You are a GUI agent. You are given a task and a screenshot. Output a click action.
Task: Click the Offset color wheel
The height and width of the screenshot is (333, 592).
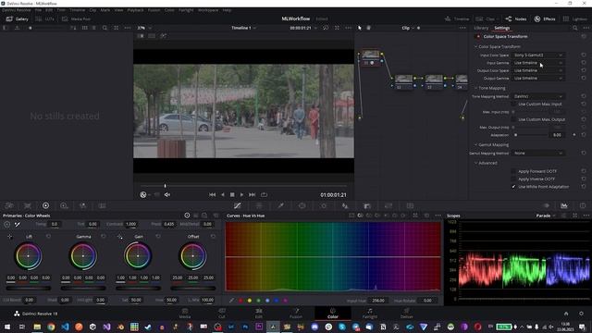point(192,256)
